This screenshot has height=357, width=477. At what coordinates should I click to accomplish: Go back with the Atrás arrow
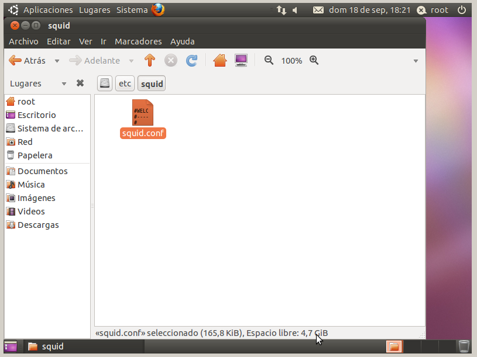(27, 60)
